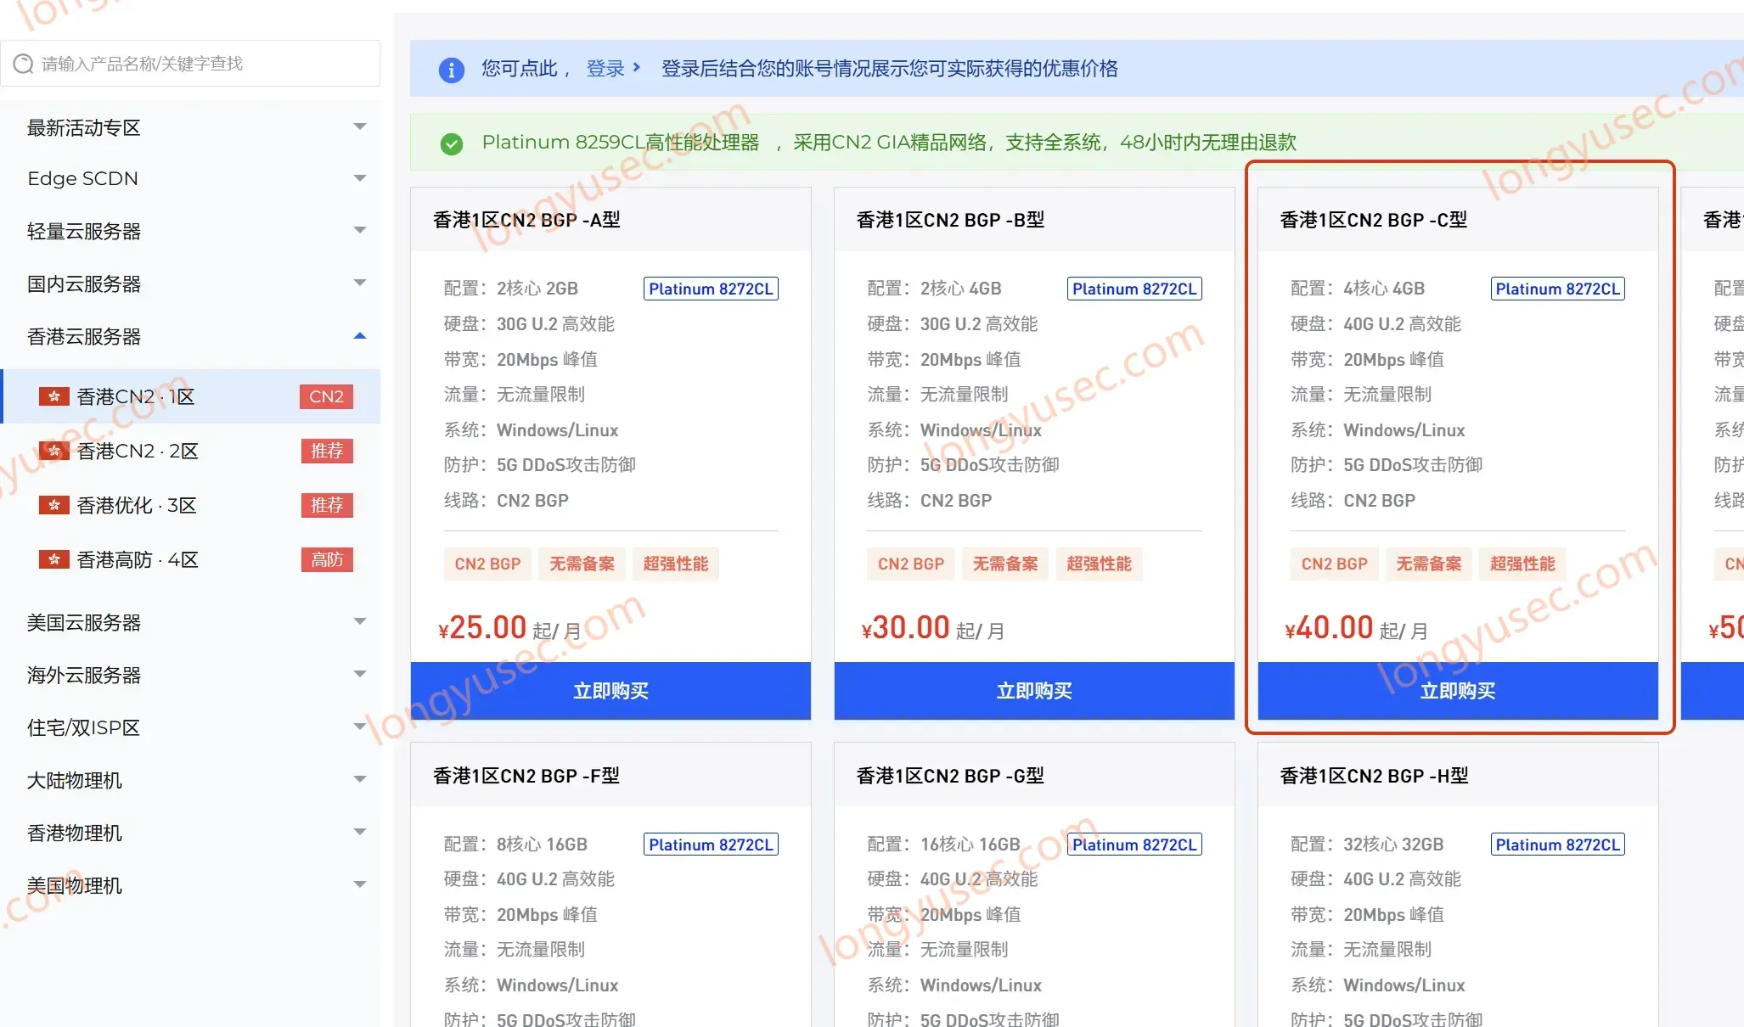Click the product name search field
This screenshot has height=1027, width=1744.
coord(190,64)
